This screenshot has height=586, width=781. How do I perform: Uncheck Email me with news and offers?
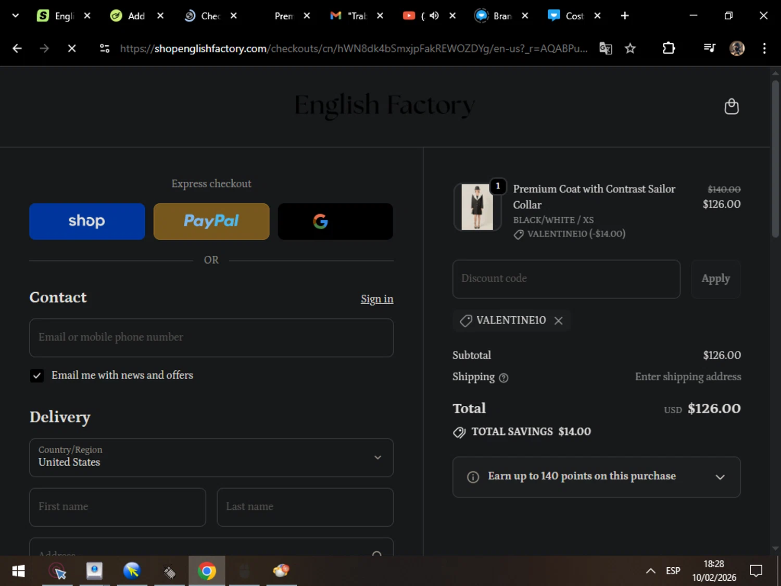click(x=36, y=376)
